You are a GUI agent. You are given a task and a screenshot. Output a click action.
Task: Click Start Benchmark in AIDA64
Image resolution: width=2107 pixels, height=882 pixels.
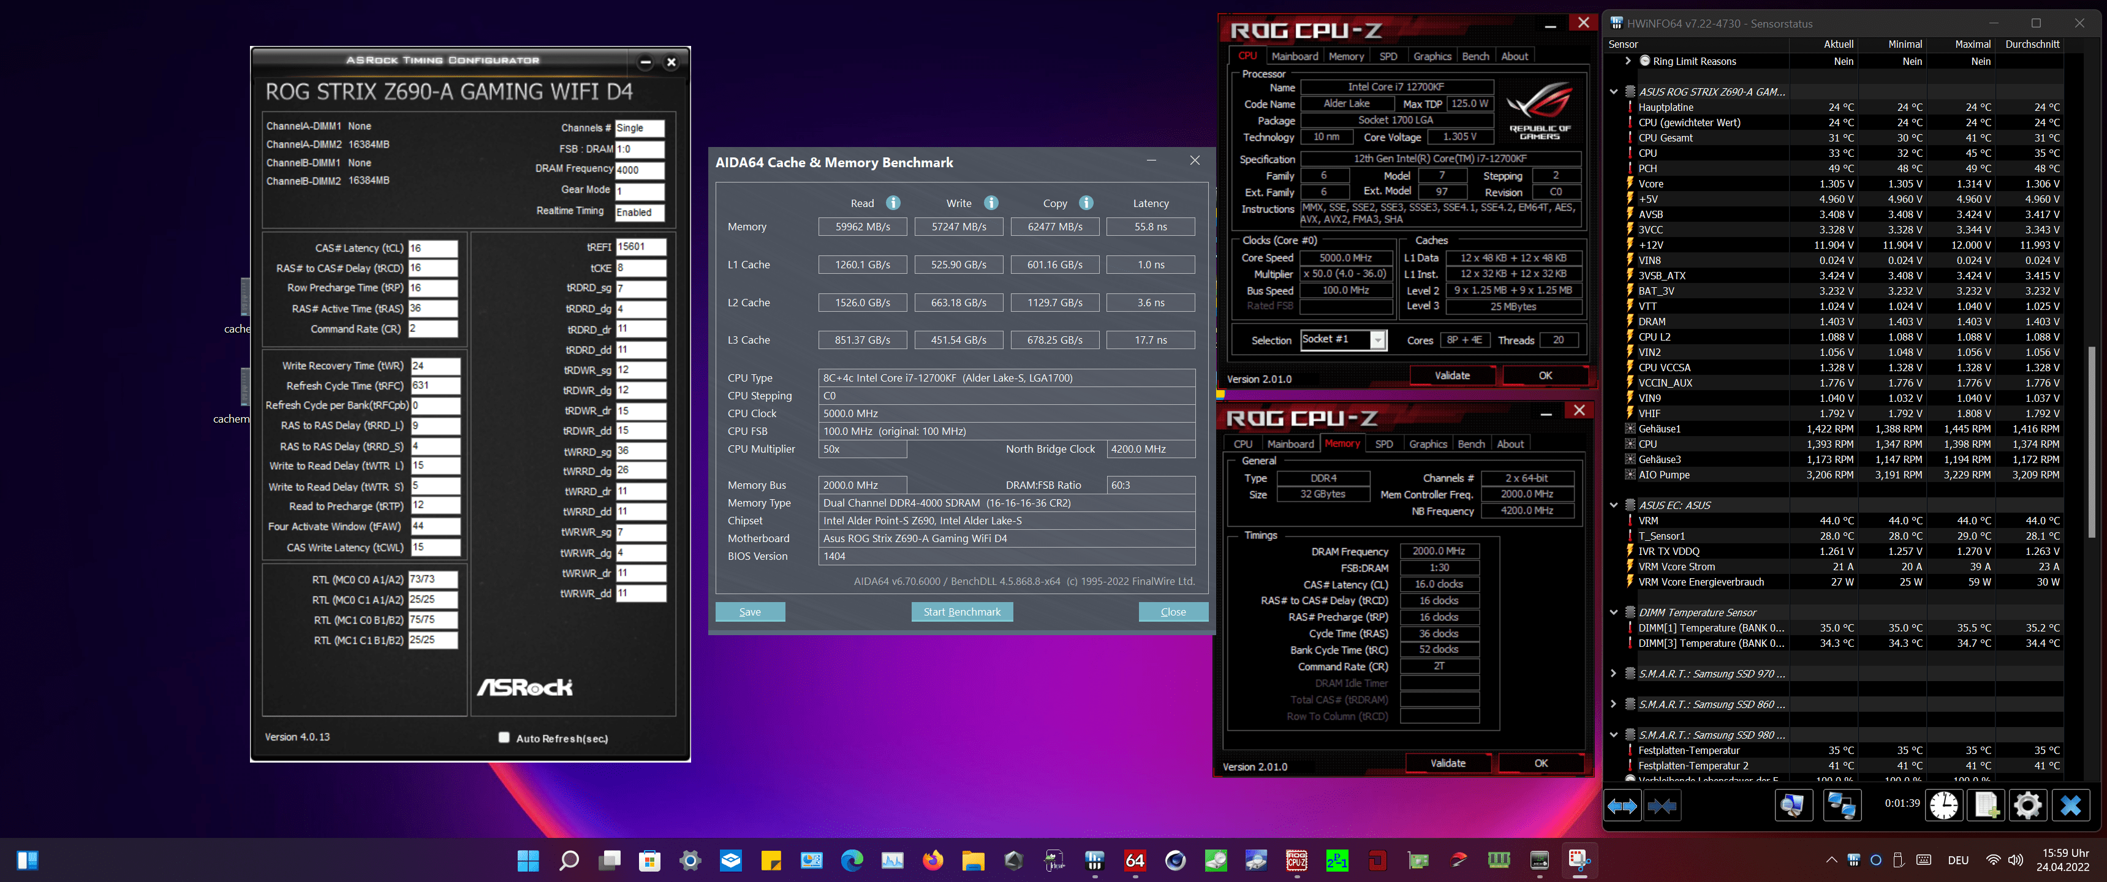click(962, 611)
